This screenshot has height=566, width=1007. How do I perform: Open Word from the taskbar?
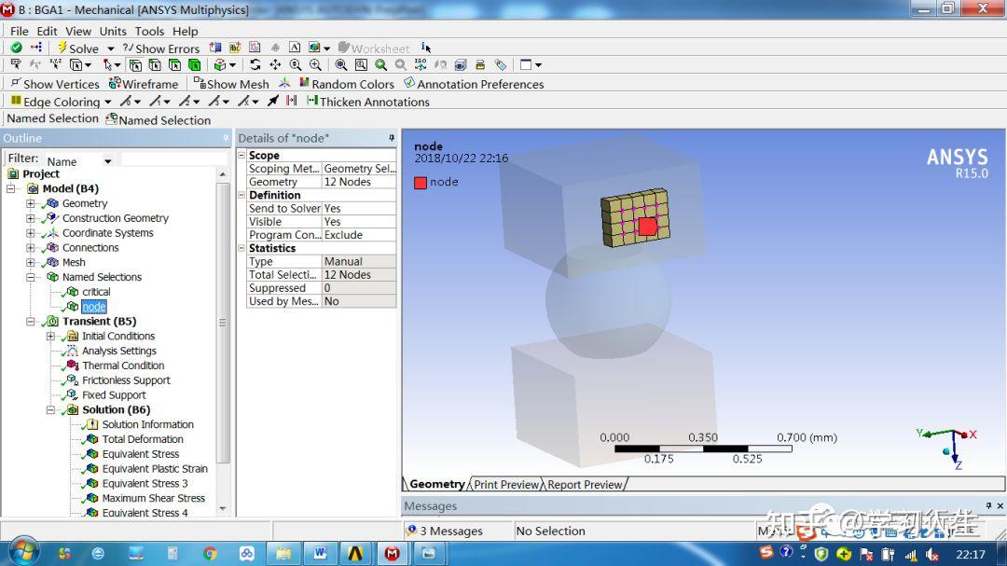[x=320, y=553]
